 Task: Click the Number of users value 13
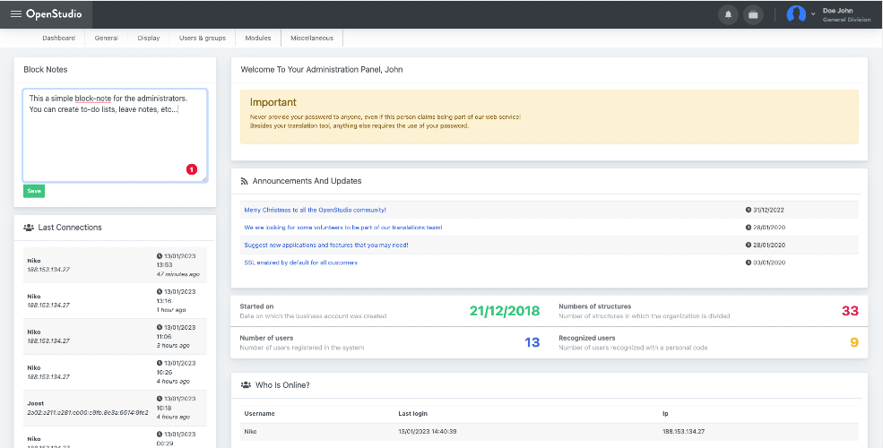[x=532, y=342]
